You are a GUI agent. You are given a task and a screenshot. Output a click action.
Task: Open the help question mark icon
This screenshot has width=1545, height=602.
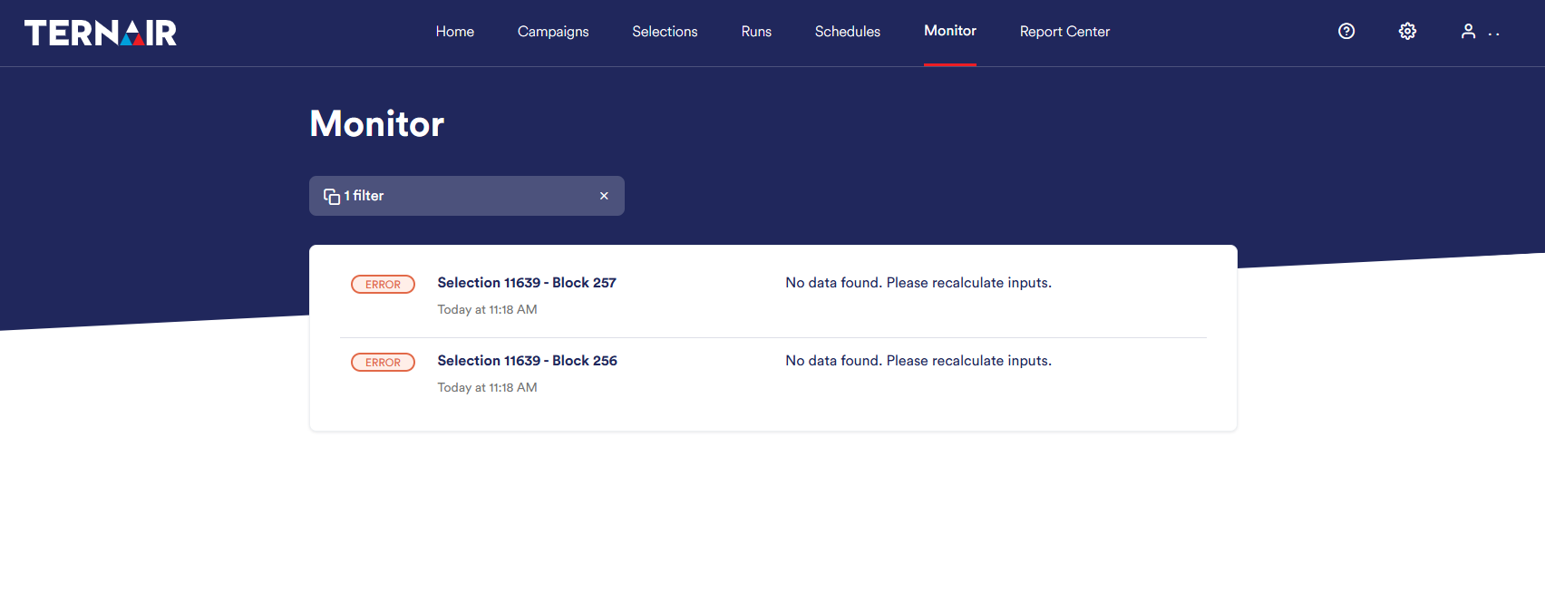[1346, 32]
